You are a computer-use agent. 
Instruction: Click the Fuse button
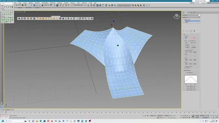pos(187,47)
